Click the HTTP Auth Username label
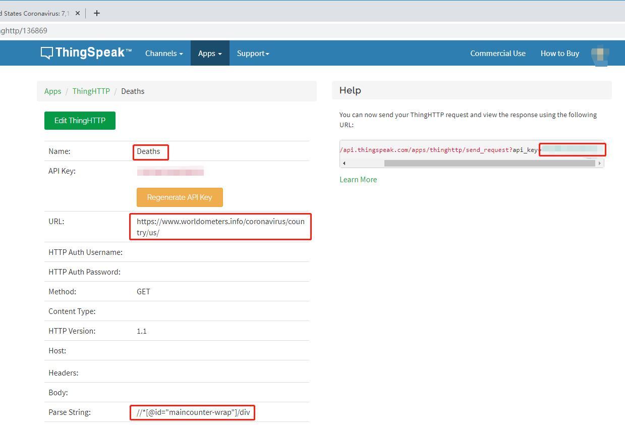Screen dimensions: 625x425 (85, 252)
